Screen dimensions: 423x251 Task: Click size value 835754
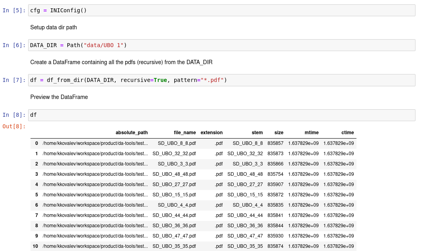coord(275,174)
